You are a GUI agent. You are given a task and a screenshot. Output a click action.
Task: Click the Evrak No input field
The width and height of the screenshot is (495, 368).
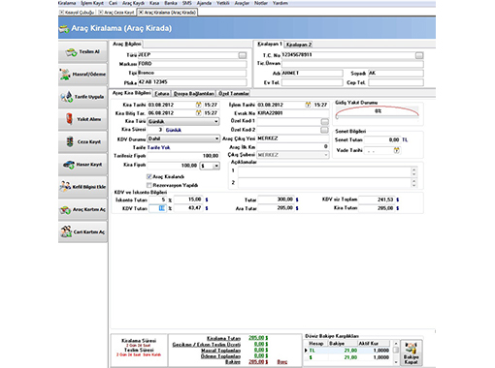click(293, 113)
